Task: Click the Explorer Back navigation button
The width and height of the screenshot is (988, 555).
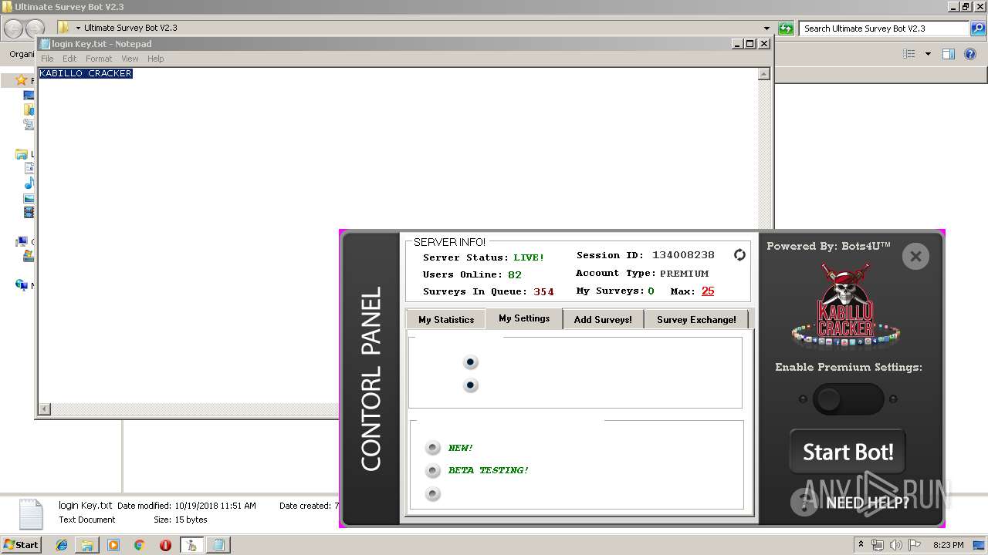Action: (13, 29)
